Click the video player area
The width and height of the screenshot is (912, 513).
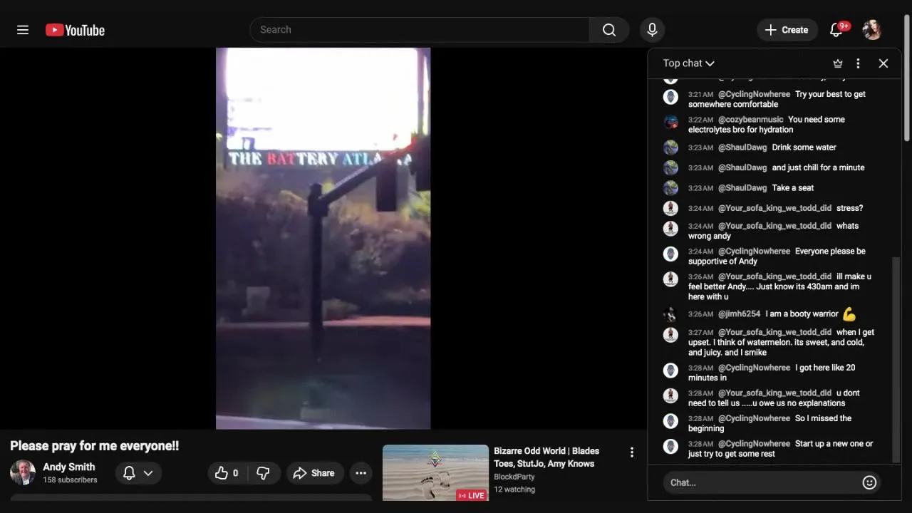(323, 239)
